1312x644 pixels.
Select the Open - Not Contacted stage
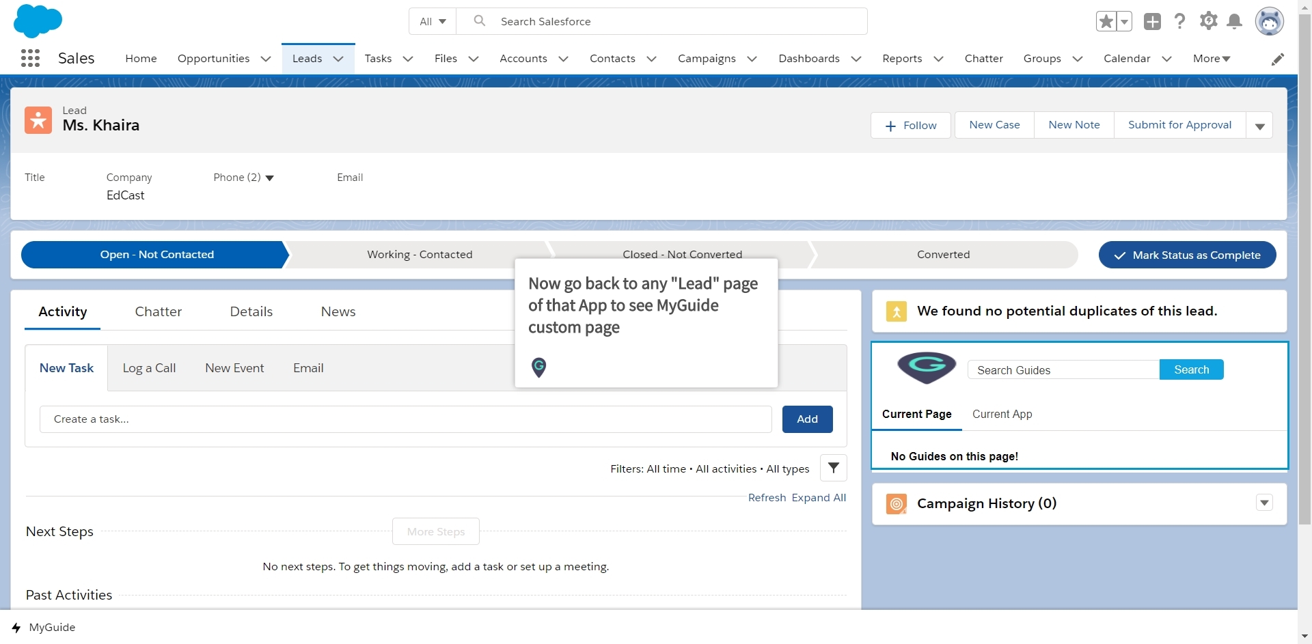click(156, 255)
